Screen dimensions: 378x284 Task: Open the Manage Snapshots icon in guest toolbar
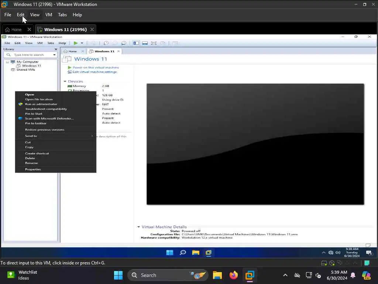click(124, 43)
